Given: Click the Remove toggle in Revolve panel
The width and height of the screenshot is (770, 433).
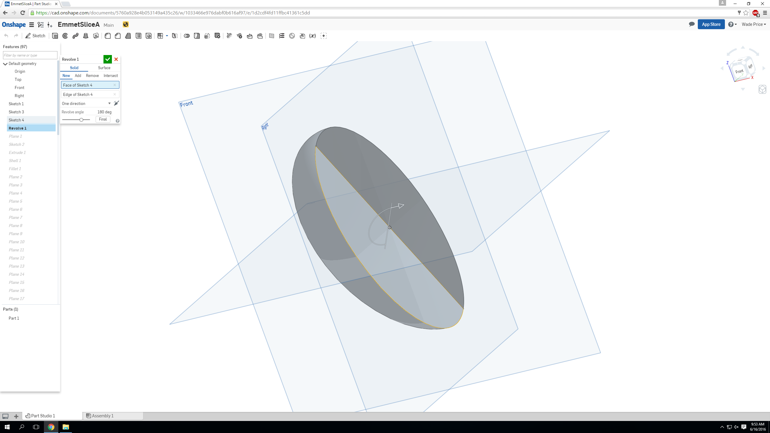Looking at the screenshot, I should click(91, 75).
